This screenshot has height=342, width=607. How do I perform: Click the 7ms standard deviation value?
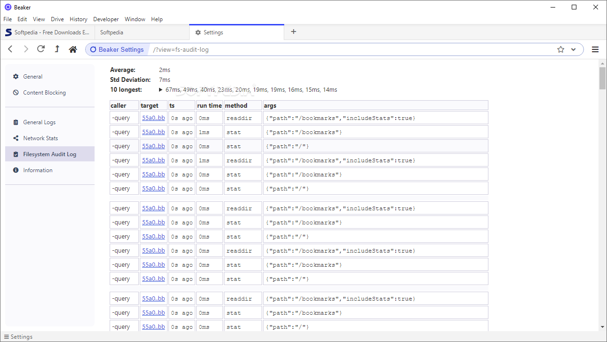[x=165, y=80]
